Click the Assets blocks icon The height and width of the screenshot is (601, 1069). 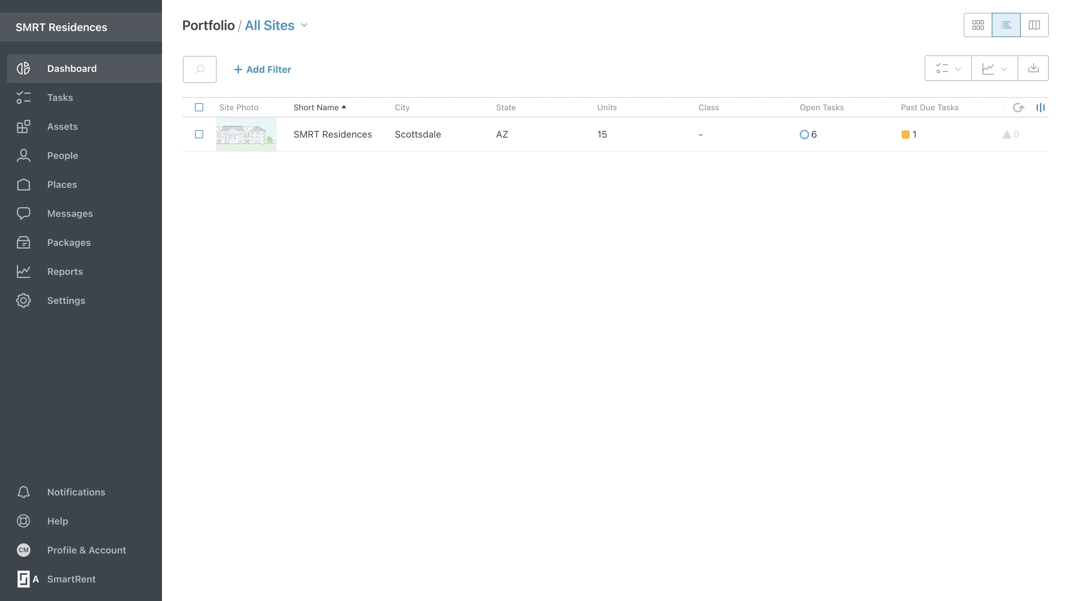(23, 126)
